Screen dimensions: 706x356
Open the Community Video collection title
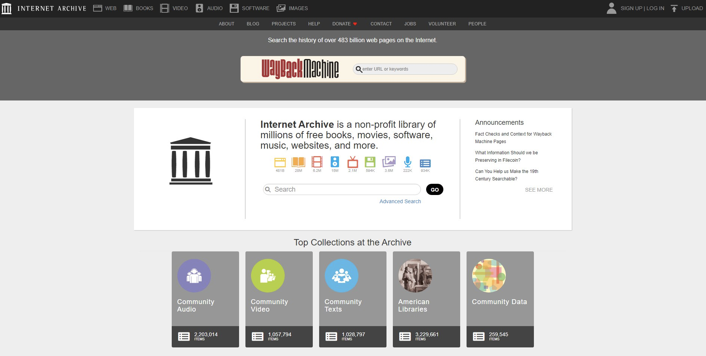tap(269, 305)
